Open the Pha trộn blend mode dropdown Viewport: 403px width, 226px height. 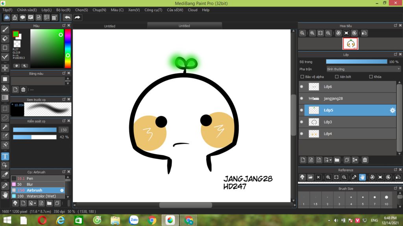364,69
